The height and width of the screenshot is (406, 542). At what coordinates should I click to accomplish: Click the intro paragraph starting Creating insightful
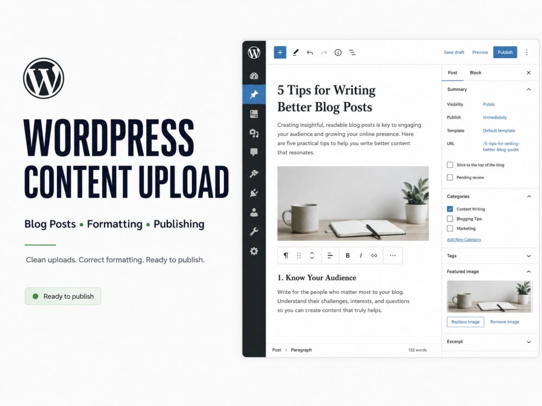click(349, 139)
